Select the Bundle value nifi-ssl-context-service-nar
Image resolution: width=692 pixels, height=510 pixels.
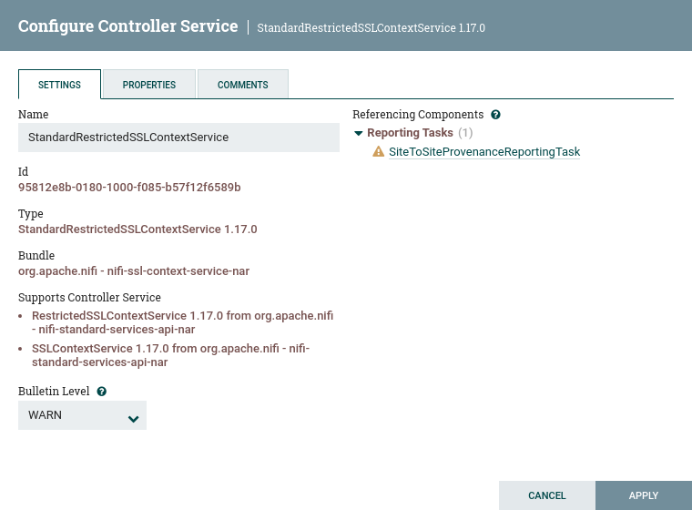coord(134,271)
